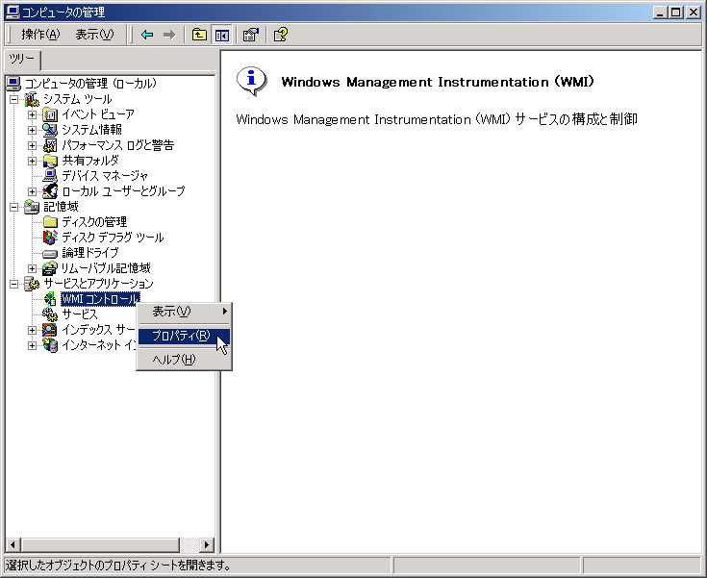Image resolution: width=707 pixels, height=578 pixels.
Task: Select ディスク デフラグ ツール label
Action: click(113, 238)
